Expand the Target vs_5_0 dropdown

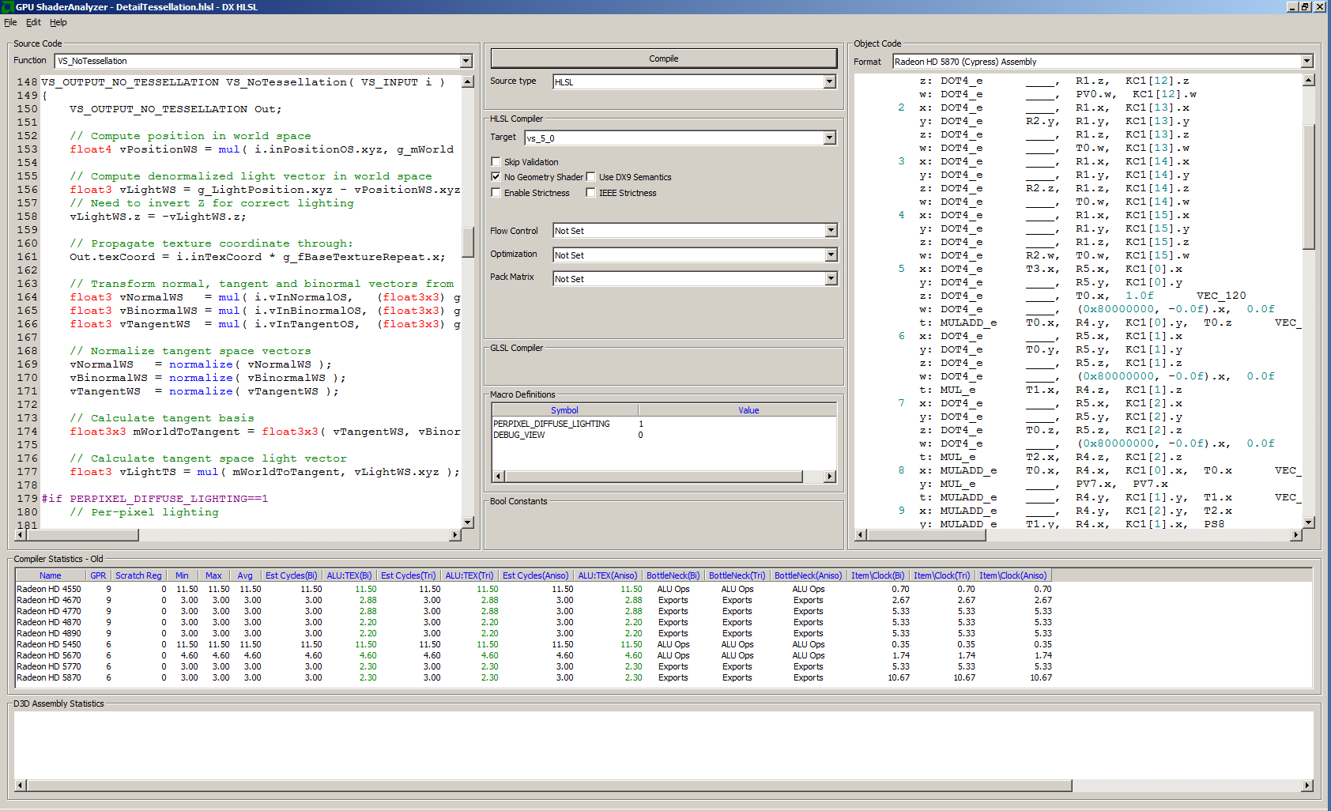tap(829, 138)
